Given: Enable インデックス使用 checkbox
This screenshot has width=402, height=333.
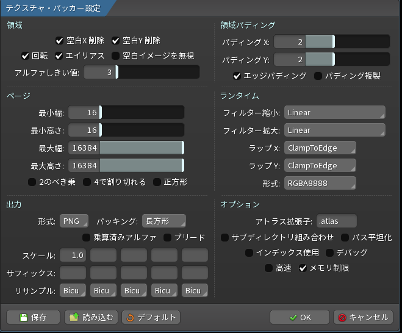Looking at the screenshot, I should (249, 252).
